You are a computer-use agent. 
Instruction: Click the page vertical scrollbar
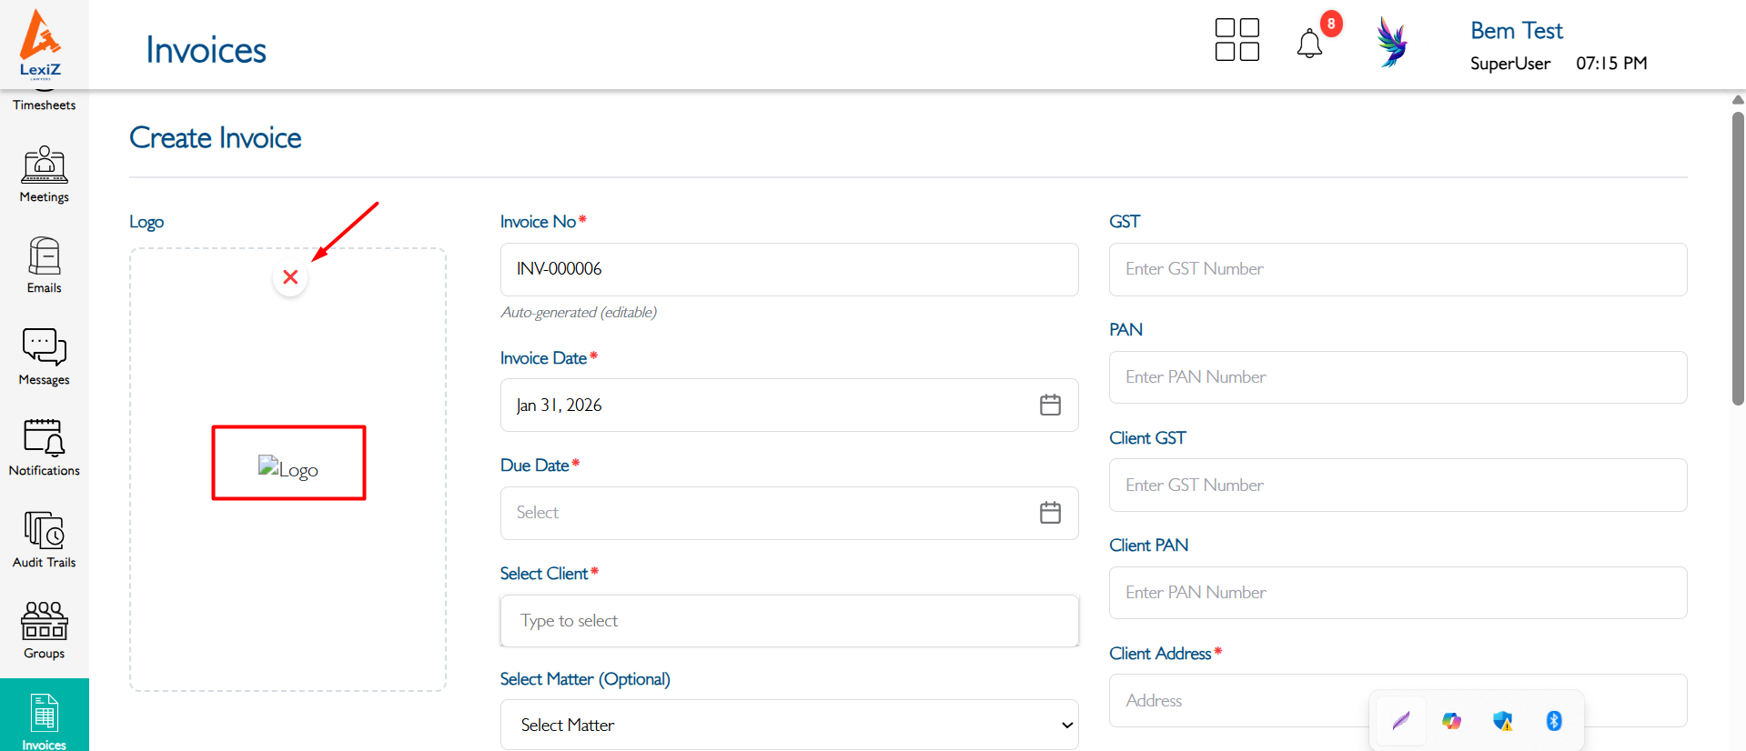[1738, 259]
